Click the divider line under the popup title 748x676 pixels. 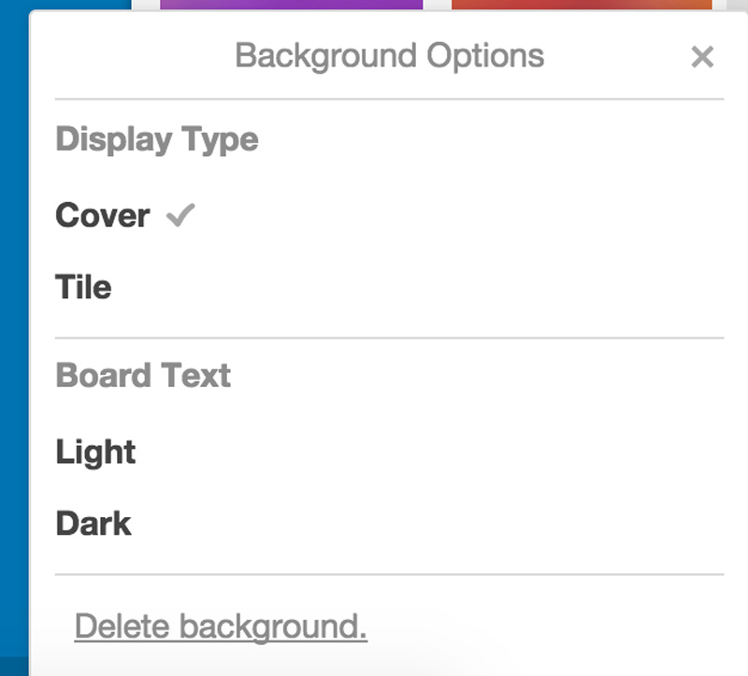point(389,99)
